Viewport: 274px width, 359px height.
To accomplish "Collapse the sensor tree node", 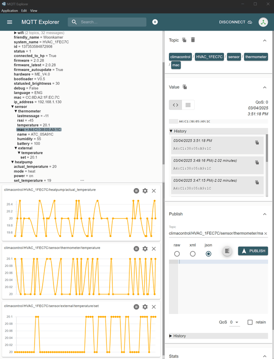I will coord(13,107).
